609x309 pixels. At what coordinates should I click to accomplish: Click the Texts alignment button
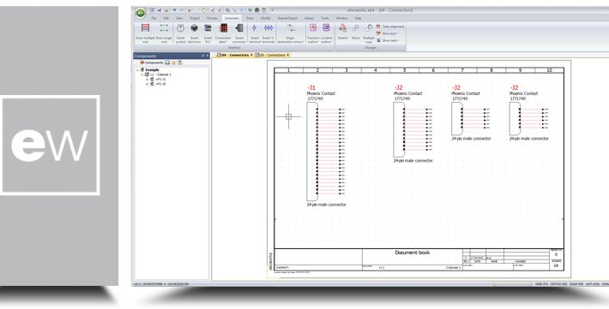tap(390, 27)
